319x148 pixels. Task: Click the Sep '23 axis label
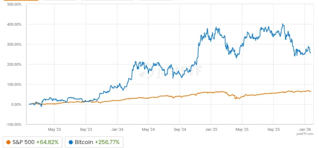click(x=86, y=129)
